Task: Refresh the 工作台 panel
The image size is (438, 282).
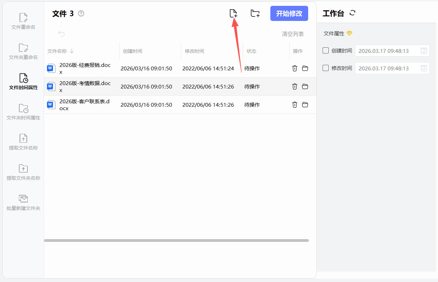Action: pyautogui.click(x=352, y=13)
